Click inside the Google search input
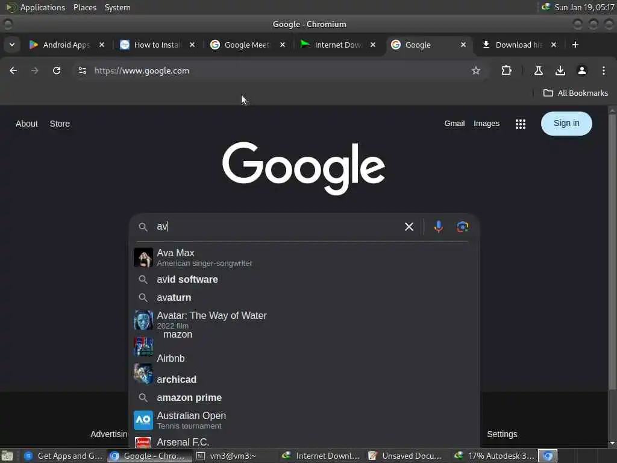 277,227
